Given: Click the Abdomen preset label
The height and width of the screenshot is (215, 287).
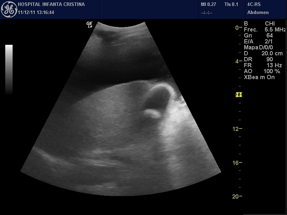Looking at the screenshot, I should click(x=258, y=13).
